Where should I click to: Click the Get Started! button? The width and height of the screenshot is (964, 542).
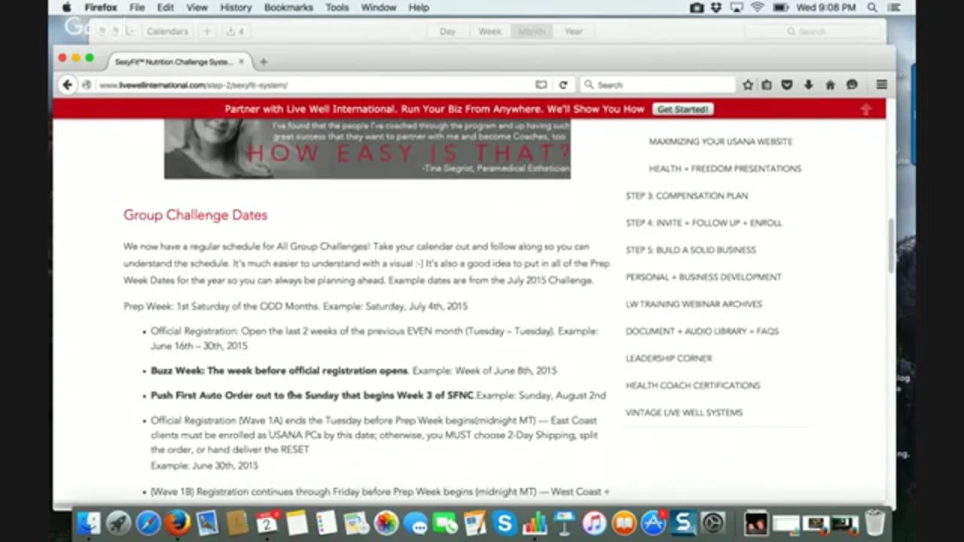click(682, 109)
